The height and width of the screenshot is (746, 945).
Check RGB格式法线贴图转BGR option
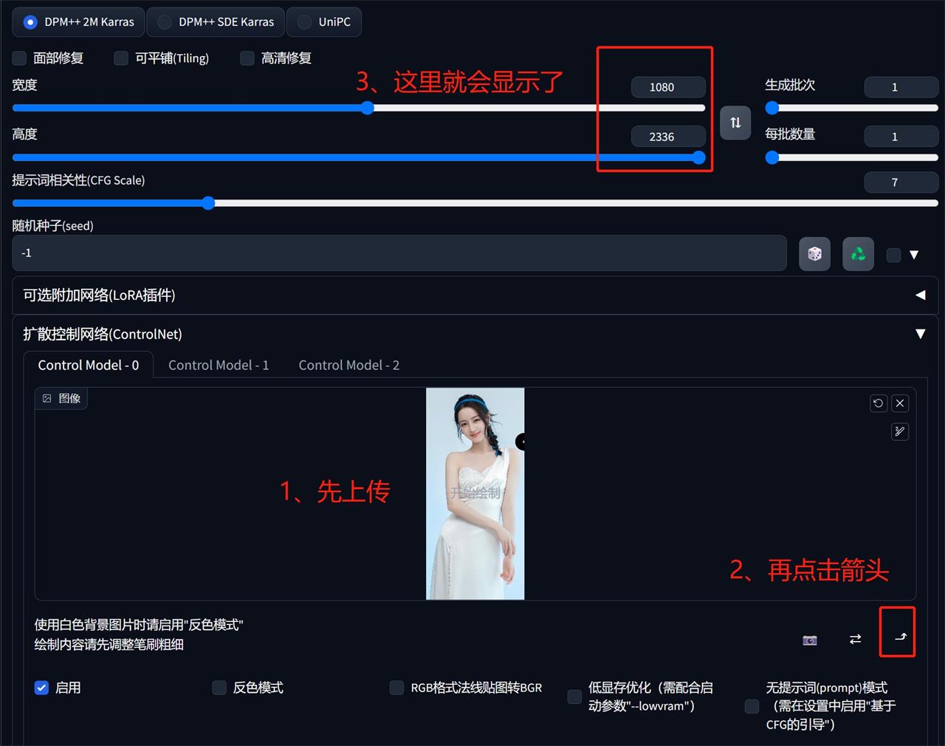397,688
